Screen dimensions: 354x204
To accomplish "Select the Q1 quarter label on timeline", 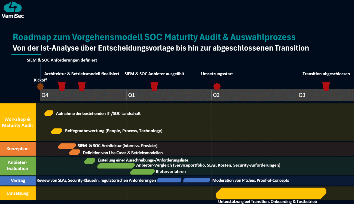I will tap(132, 95).
